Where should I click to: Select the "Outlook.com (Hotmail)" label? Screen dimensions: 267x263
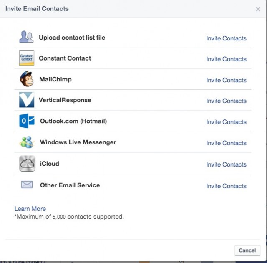coord(73,121)
